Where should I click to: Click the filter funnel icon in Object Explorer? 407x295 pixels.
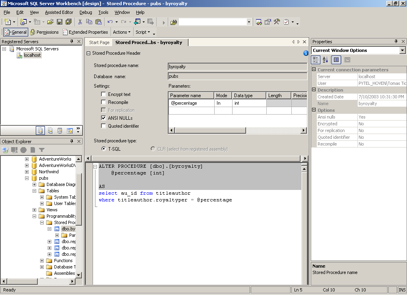point(41,150)
